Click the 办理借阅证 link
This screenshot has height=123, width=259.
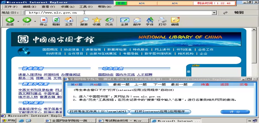71,75
